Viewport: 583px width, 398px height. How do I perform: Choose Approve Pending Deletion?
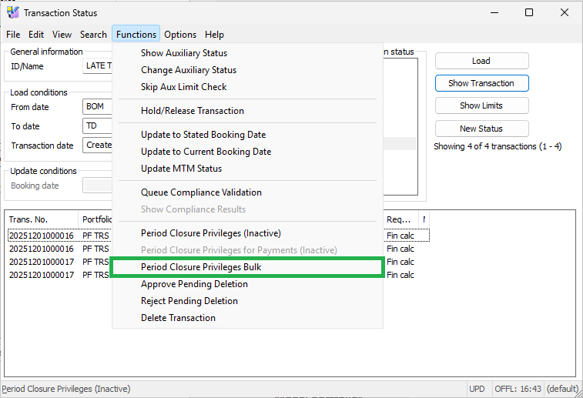coord(194,284)
